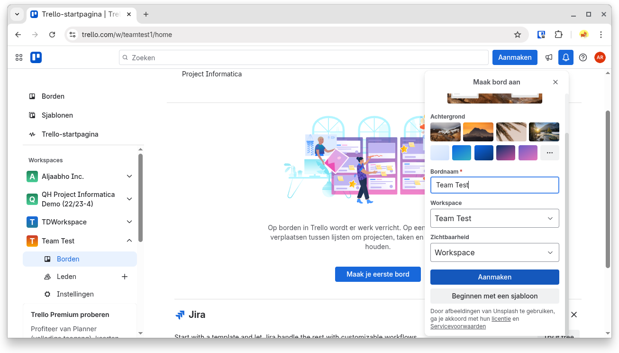Bookmark this page with star icon
Viewport: 619px width, 353px height.
[518, 35]
